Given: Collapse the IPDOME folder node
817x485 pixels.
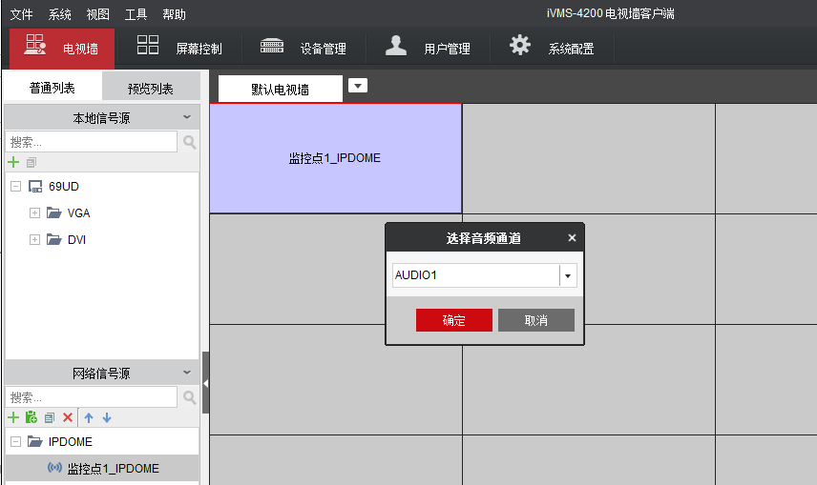Looking at the screenshot, I should 15,441.
